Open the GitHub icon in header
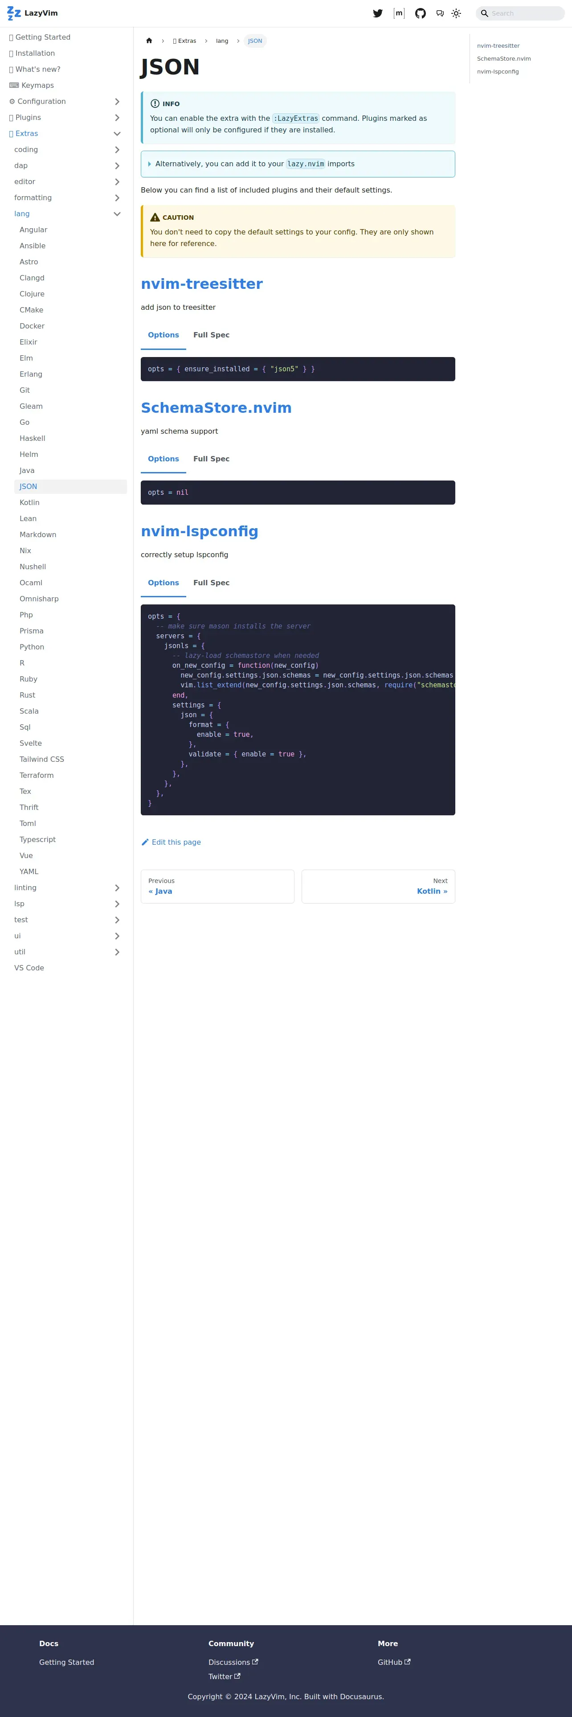The image size is (572, 1717). [x=420, y=13]
